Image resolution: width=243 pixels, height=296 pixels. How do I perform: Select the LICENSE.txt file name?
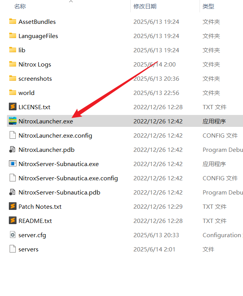click(34, 107)
